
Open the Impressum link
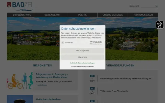click(90, 66)
